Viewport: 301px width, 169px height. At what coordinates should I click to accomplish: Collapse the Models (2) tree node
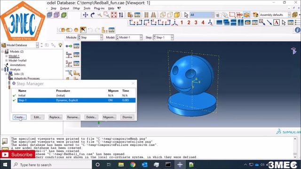tap(2, 51)
